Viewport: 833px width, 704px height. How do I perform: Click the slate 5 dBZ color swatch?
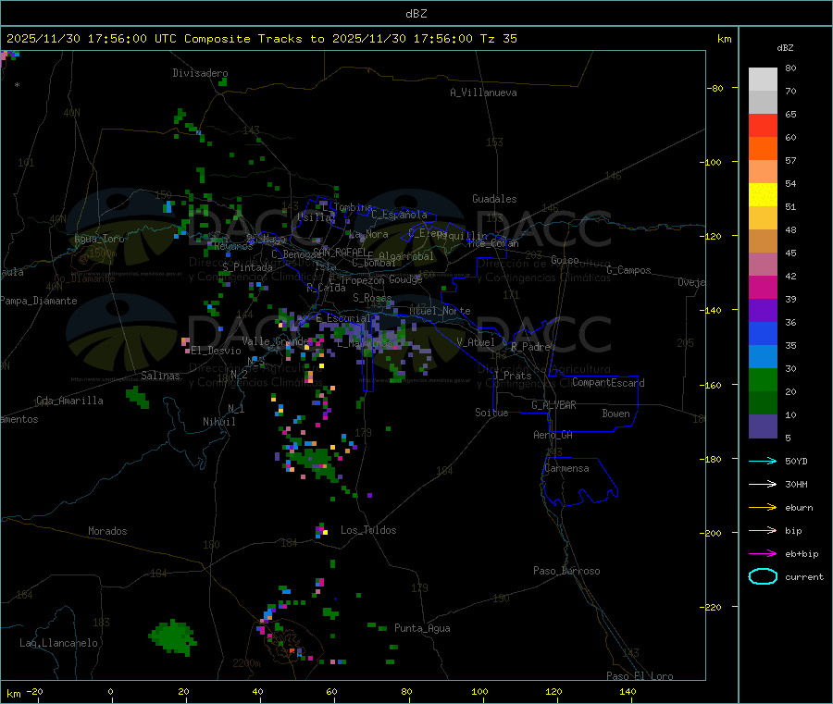pos(763,426)
